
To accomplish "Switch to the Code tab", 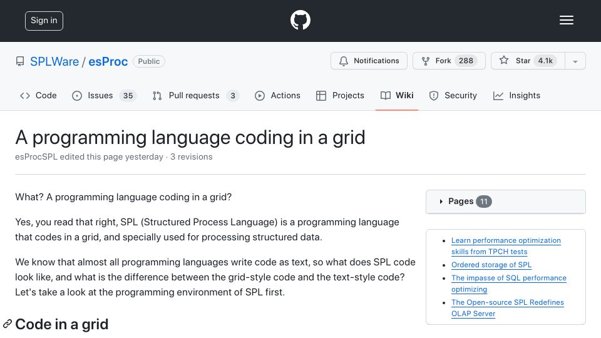I will pos(38,96).
